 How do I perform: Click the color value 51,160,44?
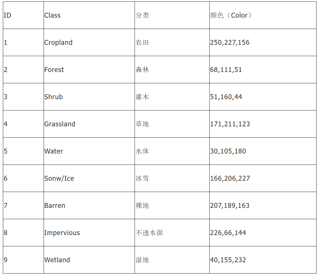226,97
